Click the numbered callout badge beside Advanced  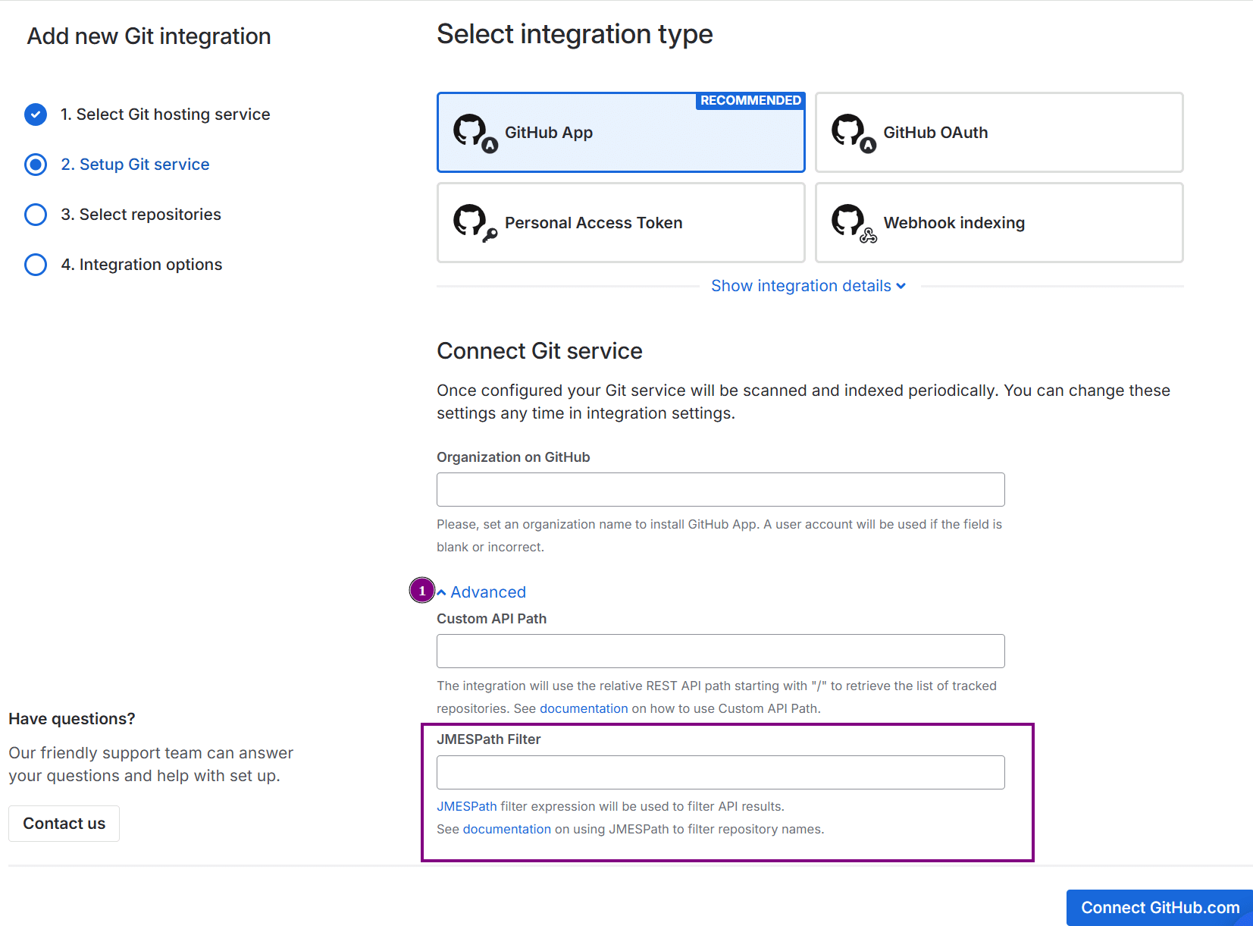422,590
